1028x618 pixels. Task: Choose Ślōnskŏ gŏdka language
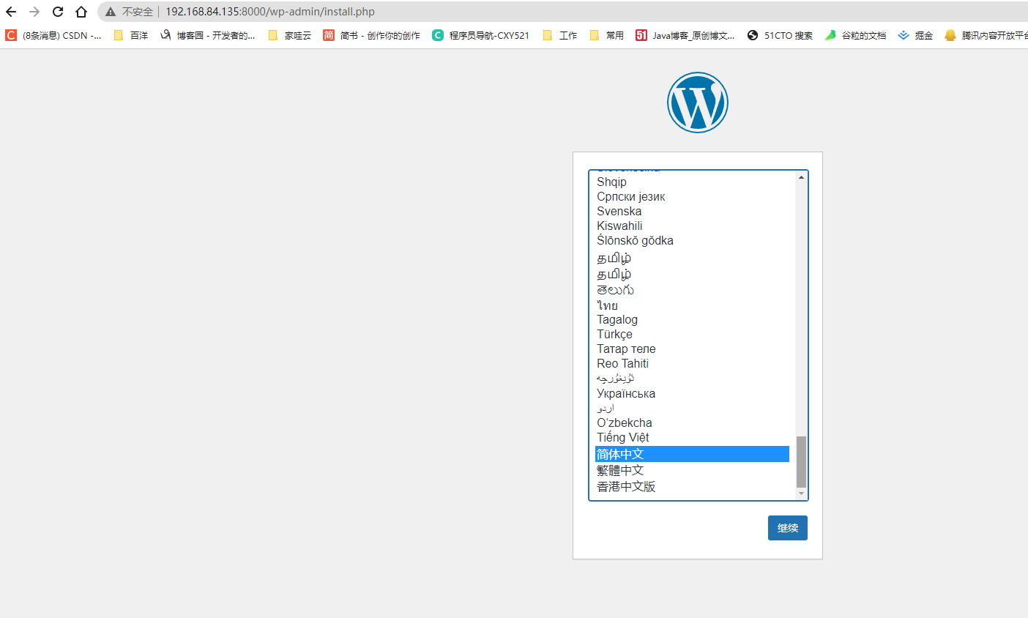(x=692, y=240)
